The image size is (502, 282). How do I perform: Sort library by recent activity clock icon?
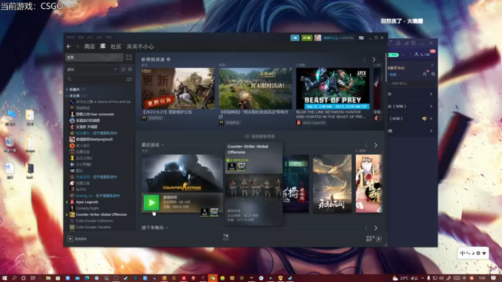click(123, 70)
